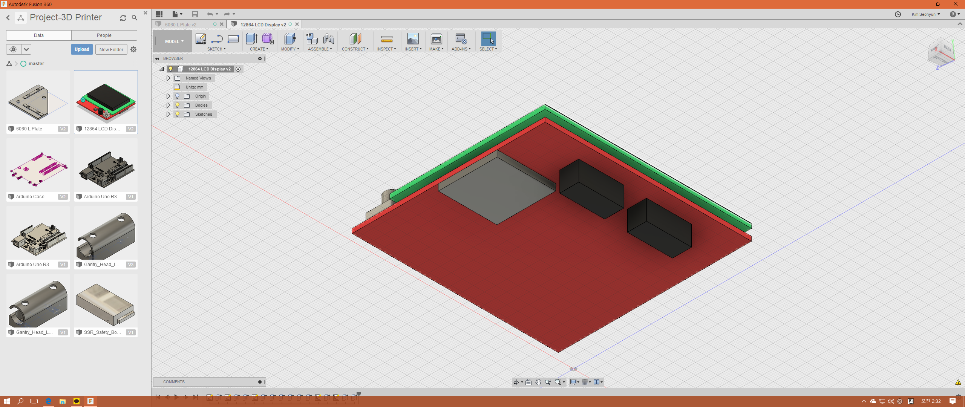
Task: Open the Kim Seohyun account dropdown
Action: tap(926, 14)
